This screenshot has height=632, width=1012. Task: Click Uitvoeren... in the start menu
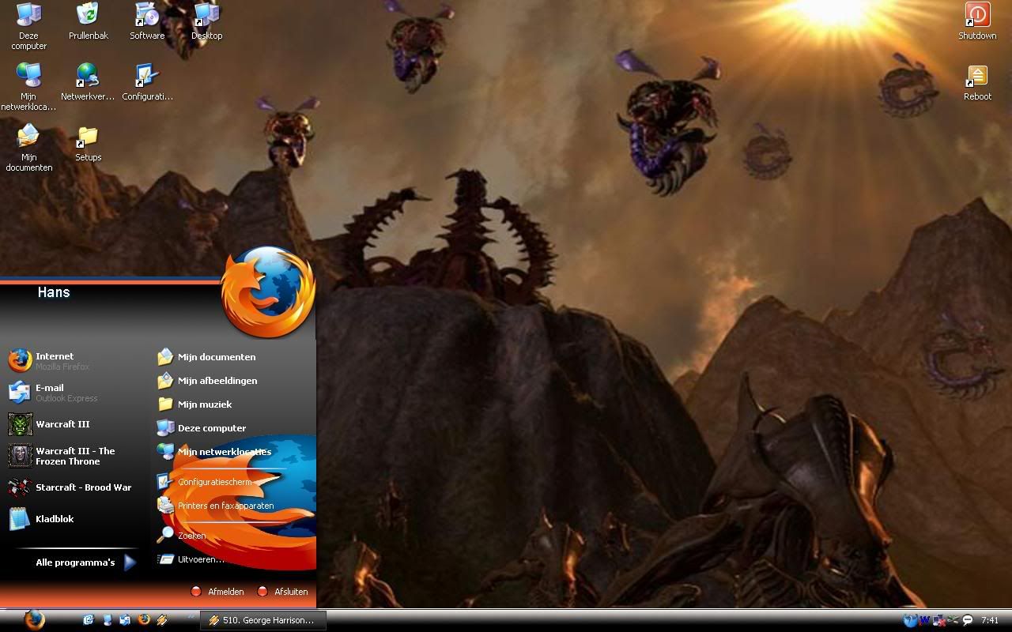coord(191,559)
